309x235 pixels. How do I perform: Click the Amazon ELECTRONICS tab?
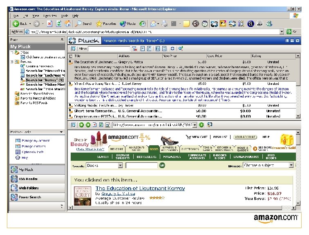pyautogui.click(x=190, y=149)
